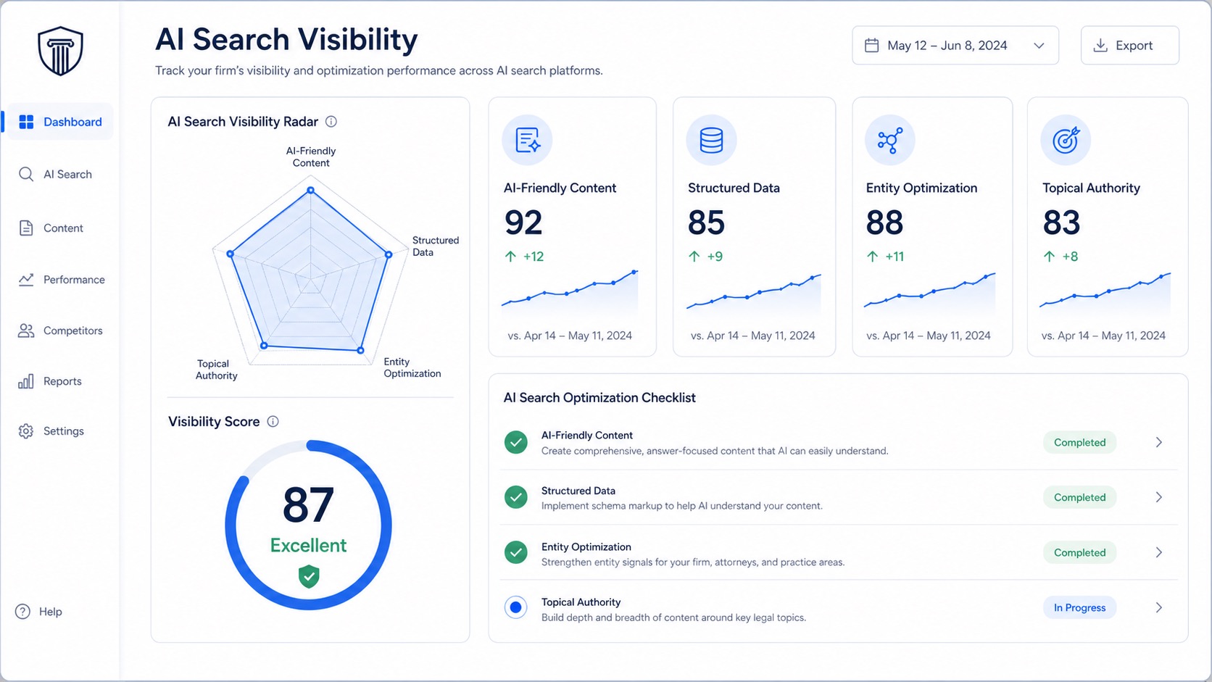Click the green up arrow beside +11
The image size is (1212, 682).
coord(872,257)
